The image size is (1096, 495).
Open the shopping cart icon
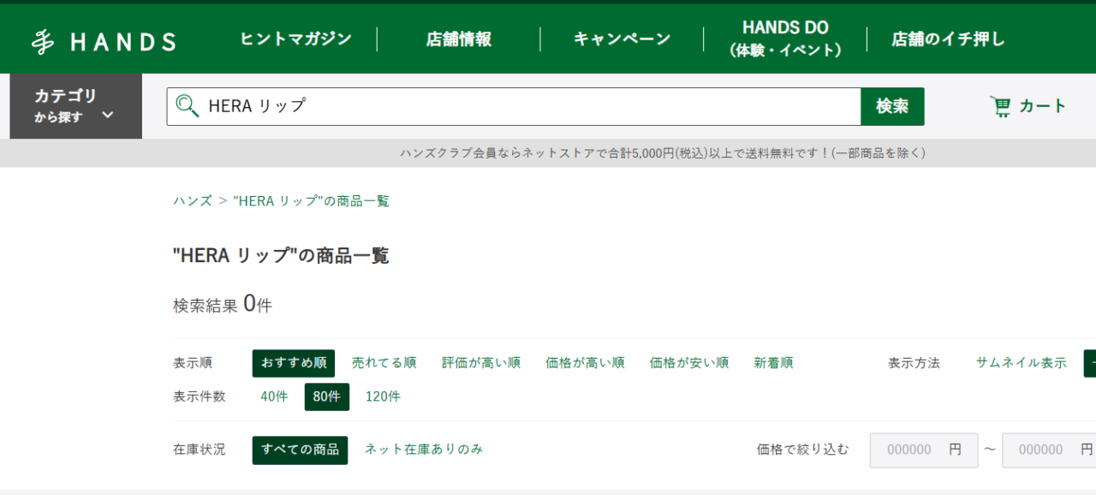click(1000, 106)
